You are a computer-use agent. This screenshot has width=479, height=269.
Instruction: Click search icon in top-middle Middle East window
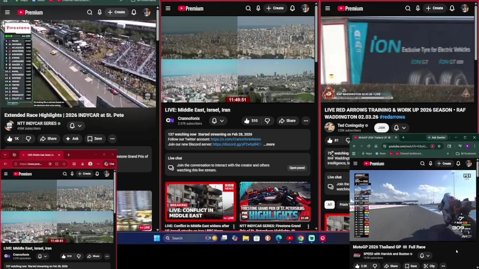[x=248, y=8]
